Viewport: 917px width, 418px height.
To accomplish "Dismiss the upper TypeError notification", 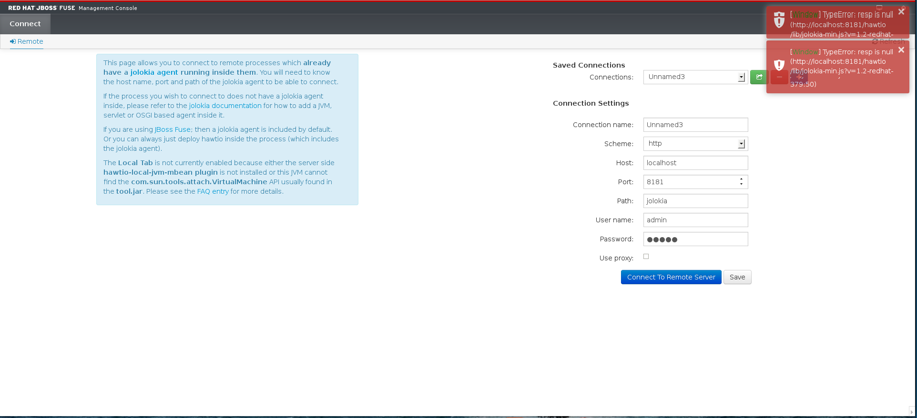I will point(901,12).
